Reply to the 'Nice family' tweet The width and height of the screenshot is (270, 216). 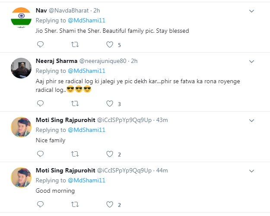pos(40,154)
